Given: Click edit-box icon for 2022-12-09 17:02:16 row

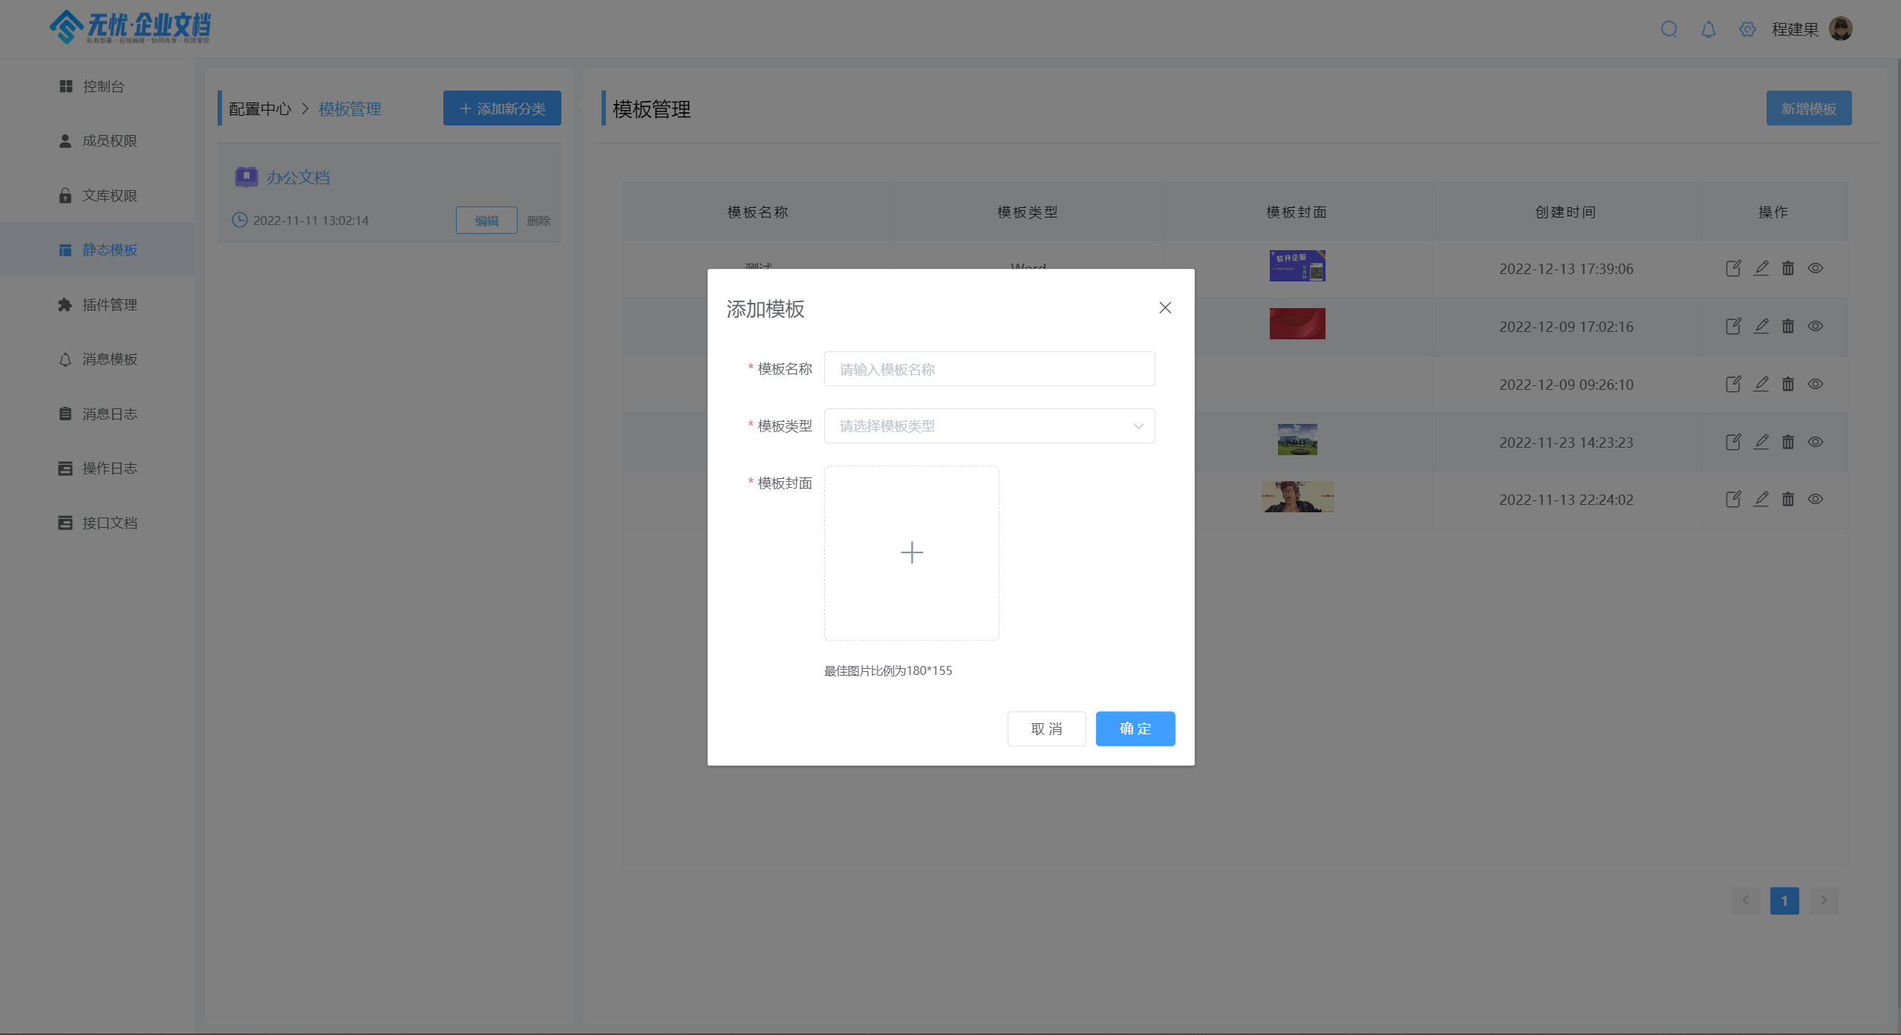Looking at the screenshot, I should click(1732, 326).
